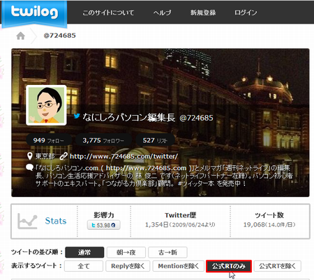
Task: Open このサイトについて menu item
Action: tap(108, 13)
